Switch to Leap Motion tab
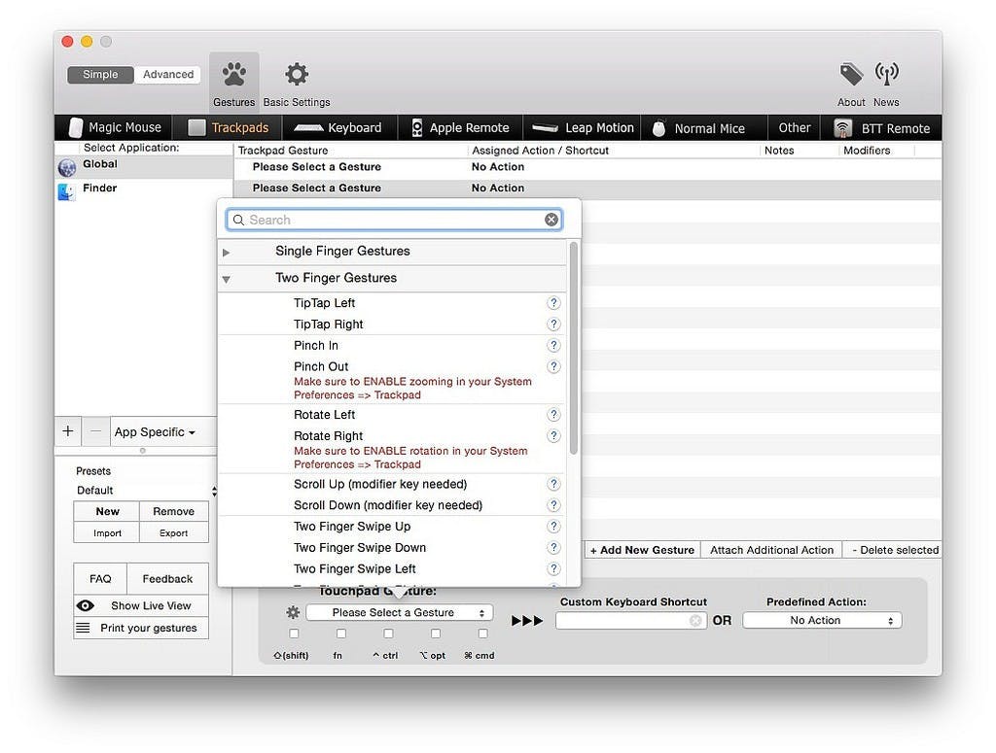The image size is (996, 753). [583, 127]
